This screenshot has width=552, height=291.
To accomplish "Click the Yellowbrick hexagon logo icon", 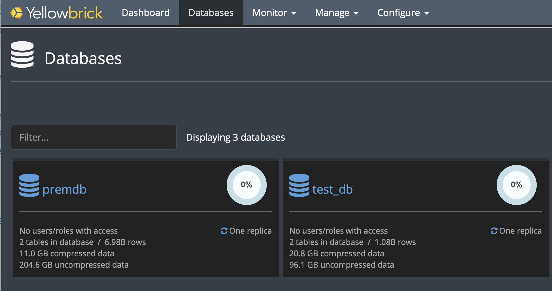I will pos(16,13).
